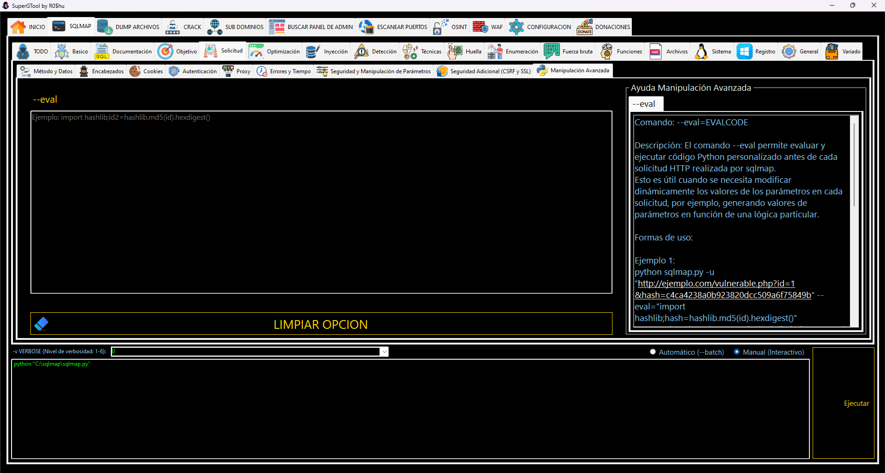Select the --eval help tab
This screenshot has height=473, width=885.
tap(646, 104)
